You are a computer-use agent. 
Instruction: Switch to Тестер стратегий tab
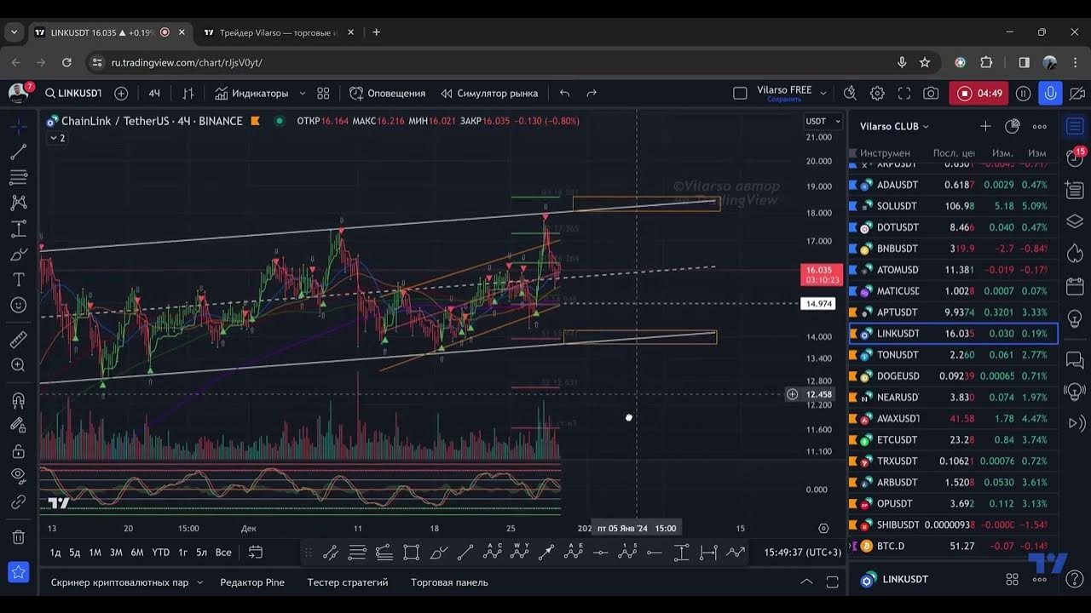click(x=347, y=582)
